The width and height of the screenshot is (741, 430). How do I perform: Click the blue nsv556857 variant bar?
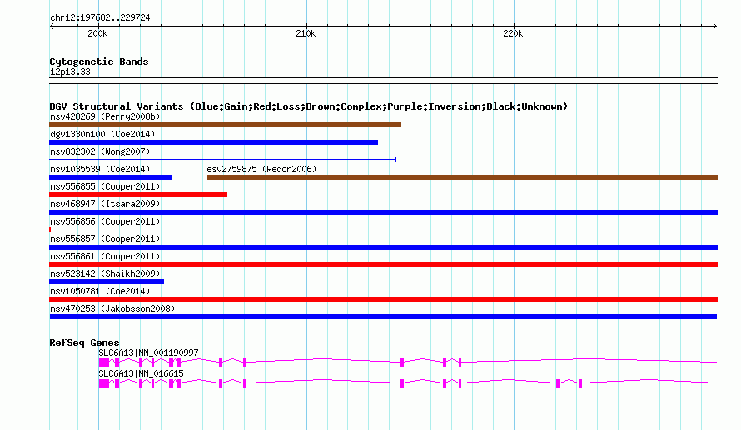coord(383,247)
